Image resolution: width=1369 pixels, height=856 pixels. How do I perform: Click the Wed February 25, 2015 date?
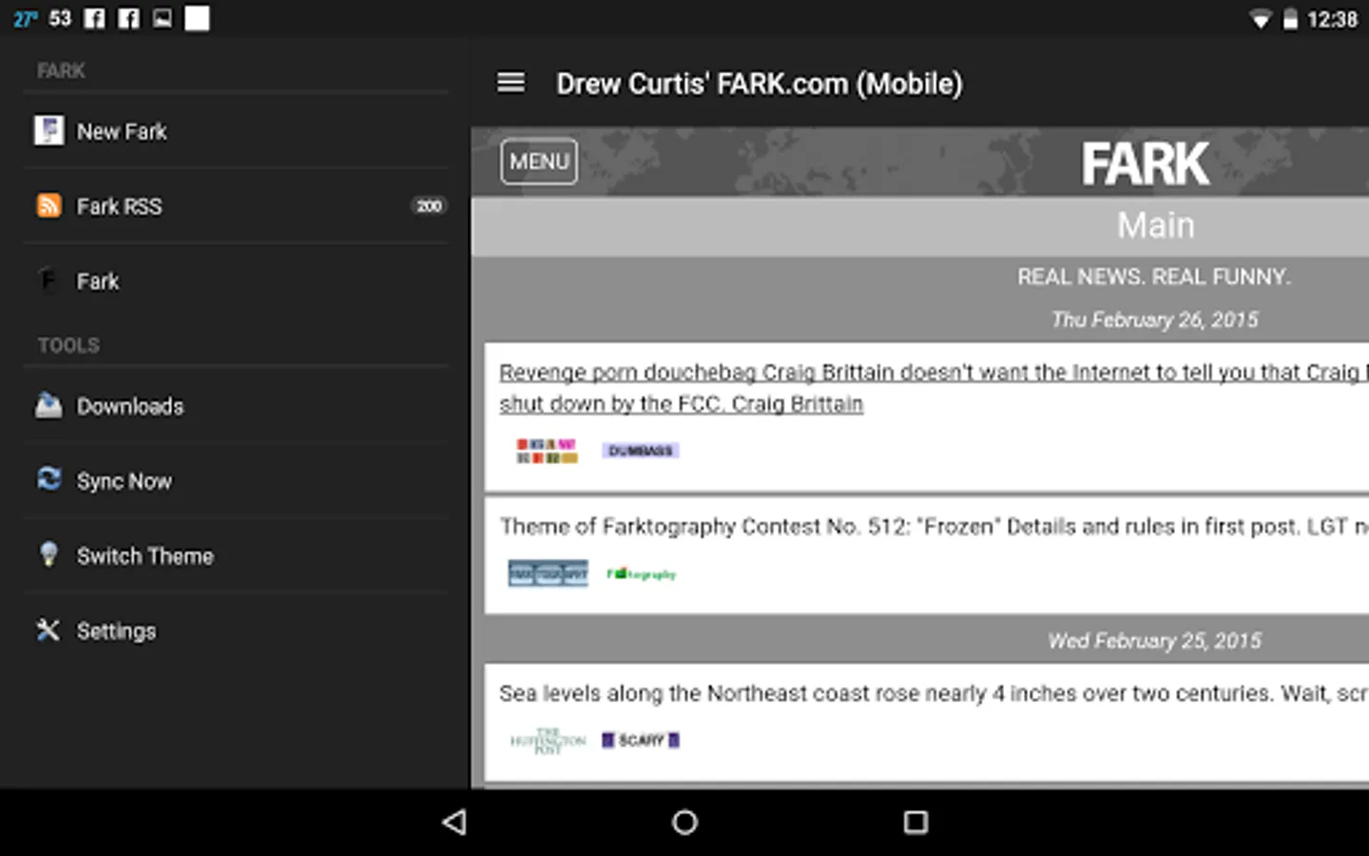click(1154, 640)
